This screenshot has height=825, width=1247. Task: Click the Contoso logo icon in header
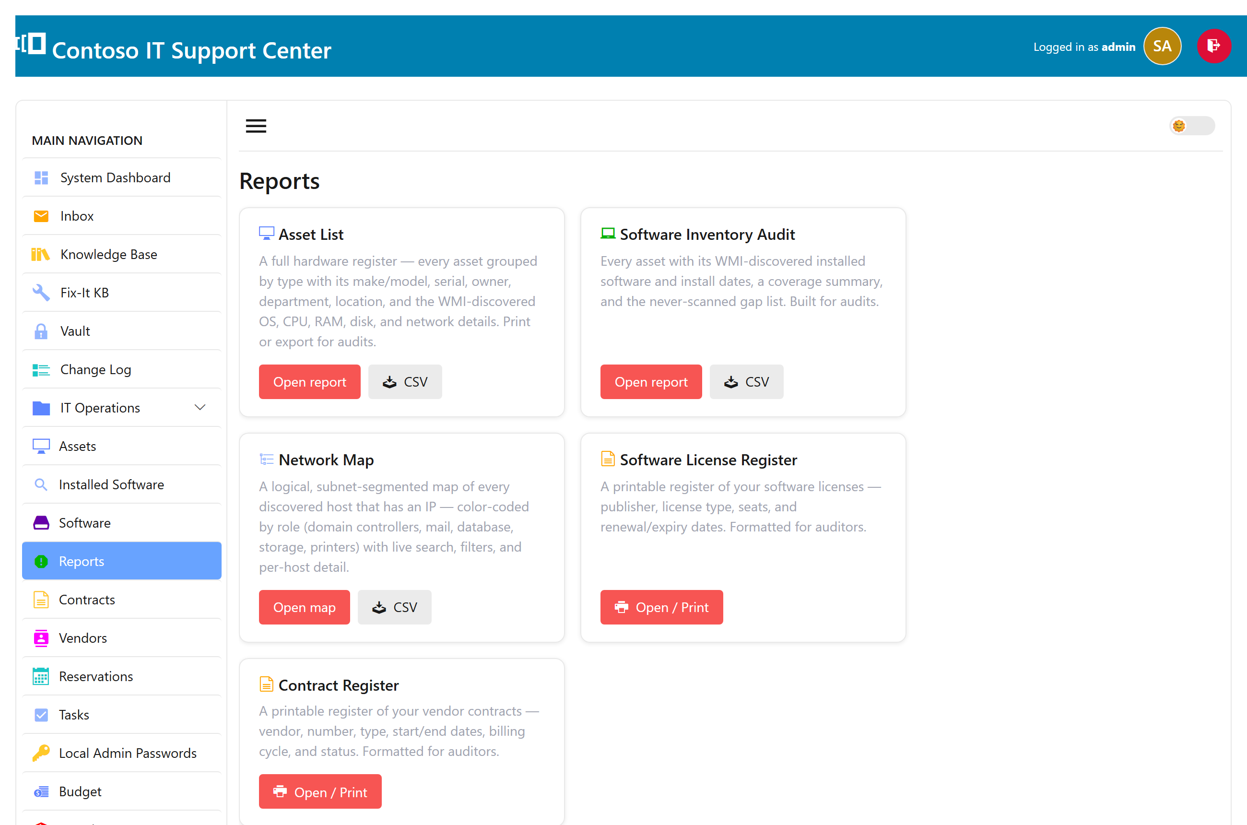[x=31, y=44]
